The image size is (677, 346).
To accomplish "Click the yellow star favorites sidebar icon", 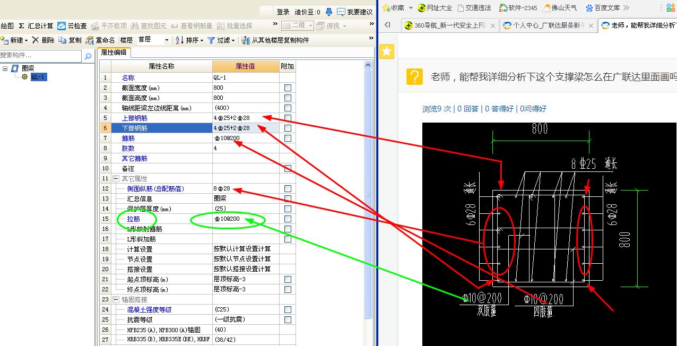I will click(x=387, y=51).
